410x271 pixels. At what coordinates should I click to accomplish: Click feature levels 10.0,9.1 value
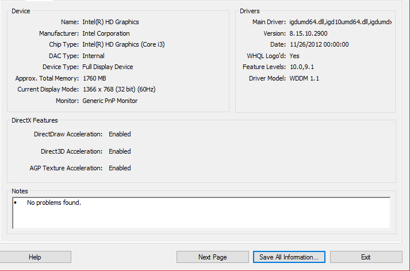click(302, 67)
